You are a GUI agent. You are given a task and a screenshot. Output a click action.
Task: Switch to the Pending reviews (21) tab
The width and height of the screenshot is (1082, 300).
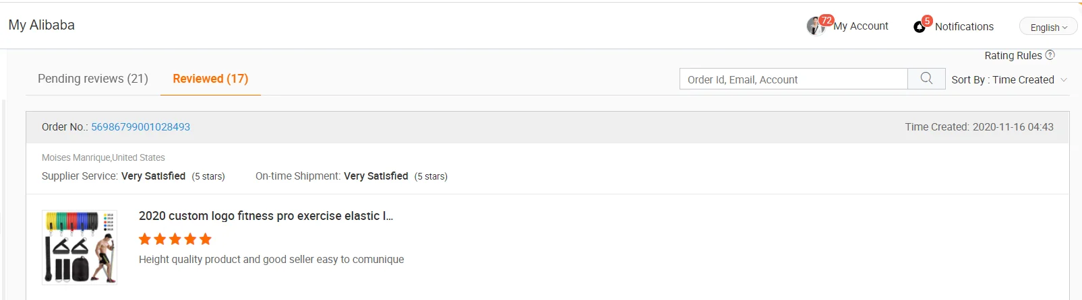click(x=93, y=79)
